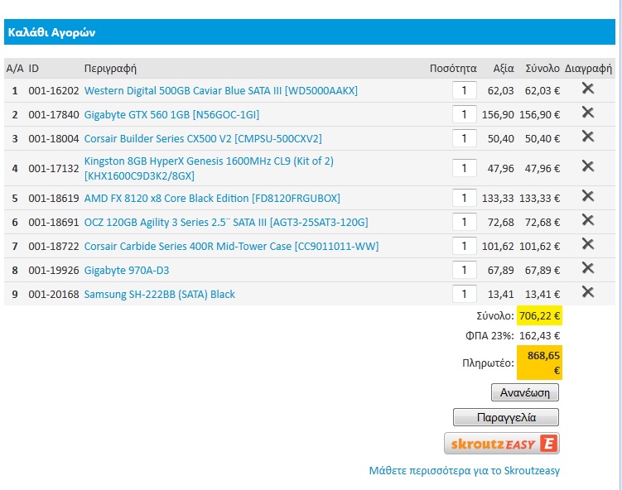
Task: Click quantity field for Gigabyte 970A-D3
Action: click(x=464, y=271)
